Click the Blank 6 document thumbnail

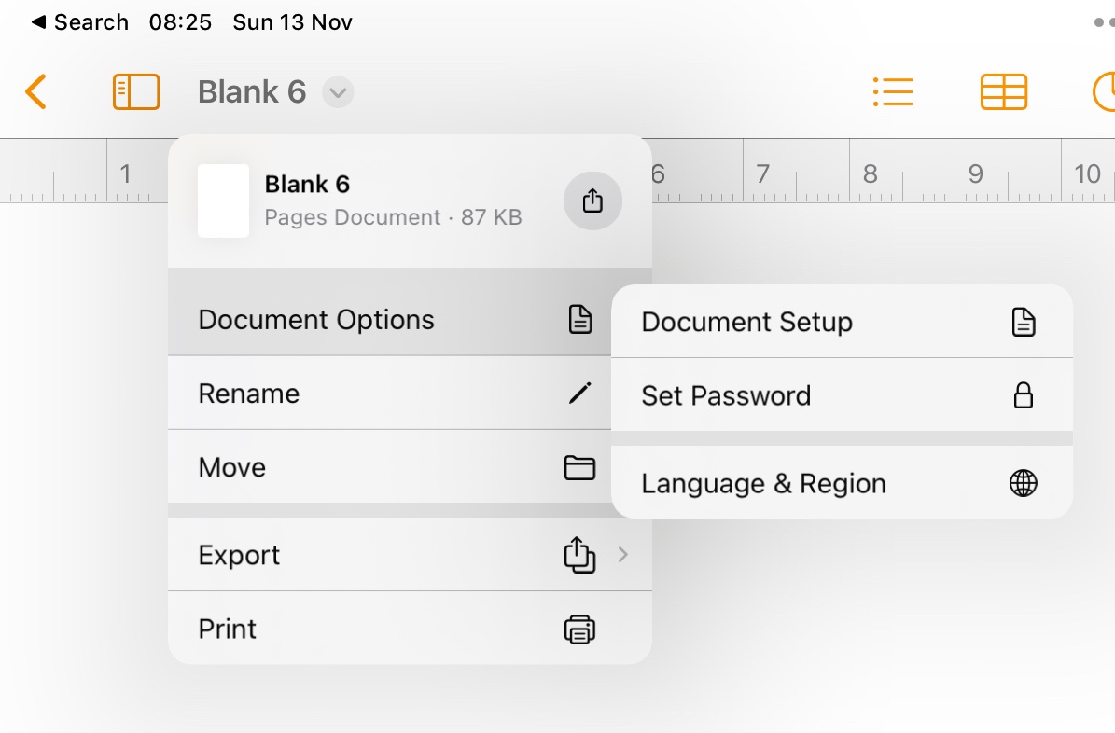tap(223, 201)
